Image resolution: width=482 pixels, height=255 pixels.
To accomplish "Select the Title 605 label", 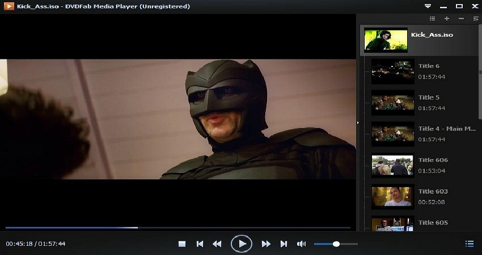I will click(433, 223).
